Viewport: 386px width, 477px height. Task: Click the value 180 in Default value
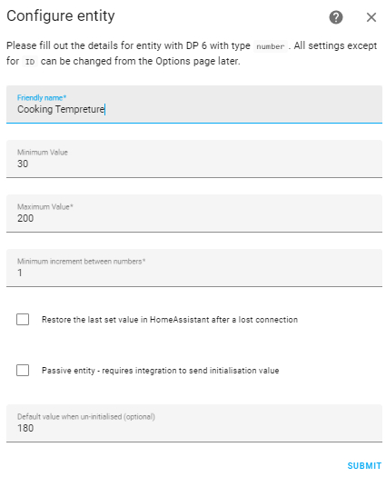click(x=25, y=428)
